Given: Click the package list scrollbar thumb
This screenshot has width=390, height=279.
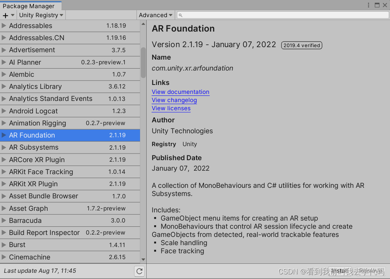Looking at the screenshot, I should [x=143, y=63].
